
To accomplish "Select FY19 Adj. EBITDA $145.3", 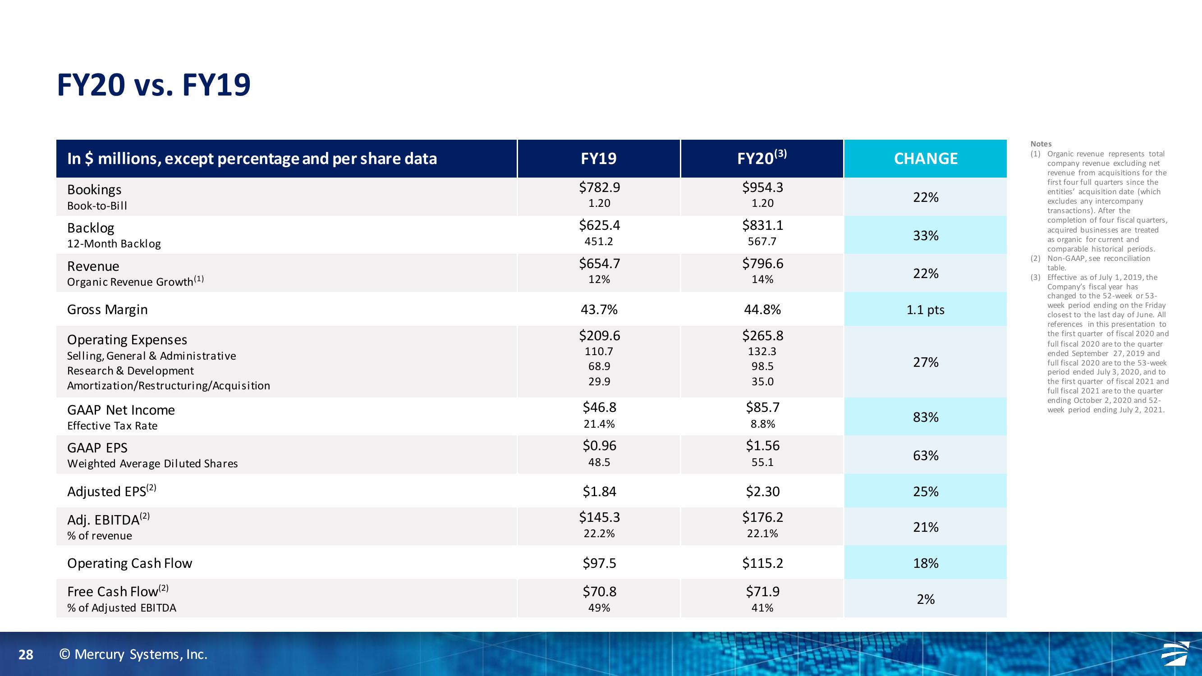I will [600, 517].
